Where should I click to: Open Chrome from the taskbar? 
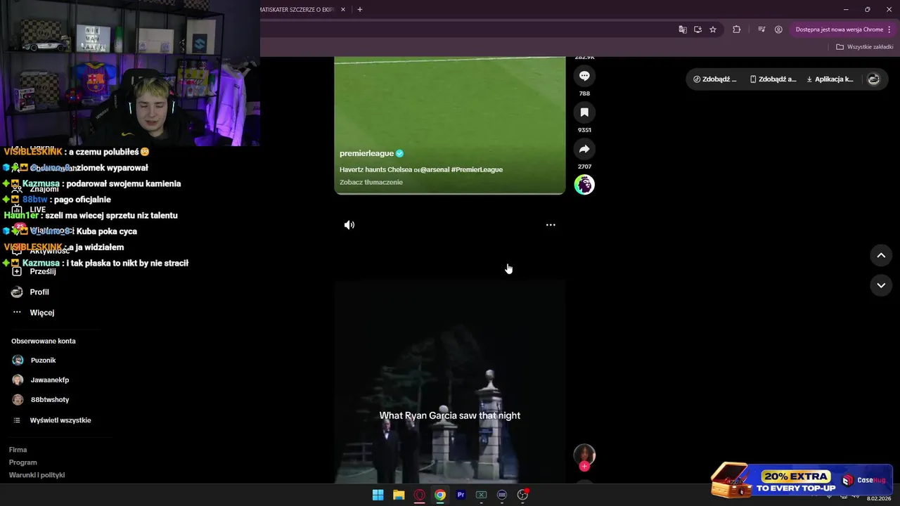tap(440, 495)
